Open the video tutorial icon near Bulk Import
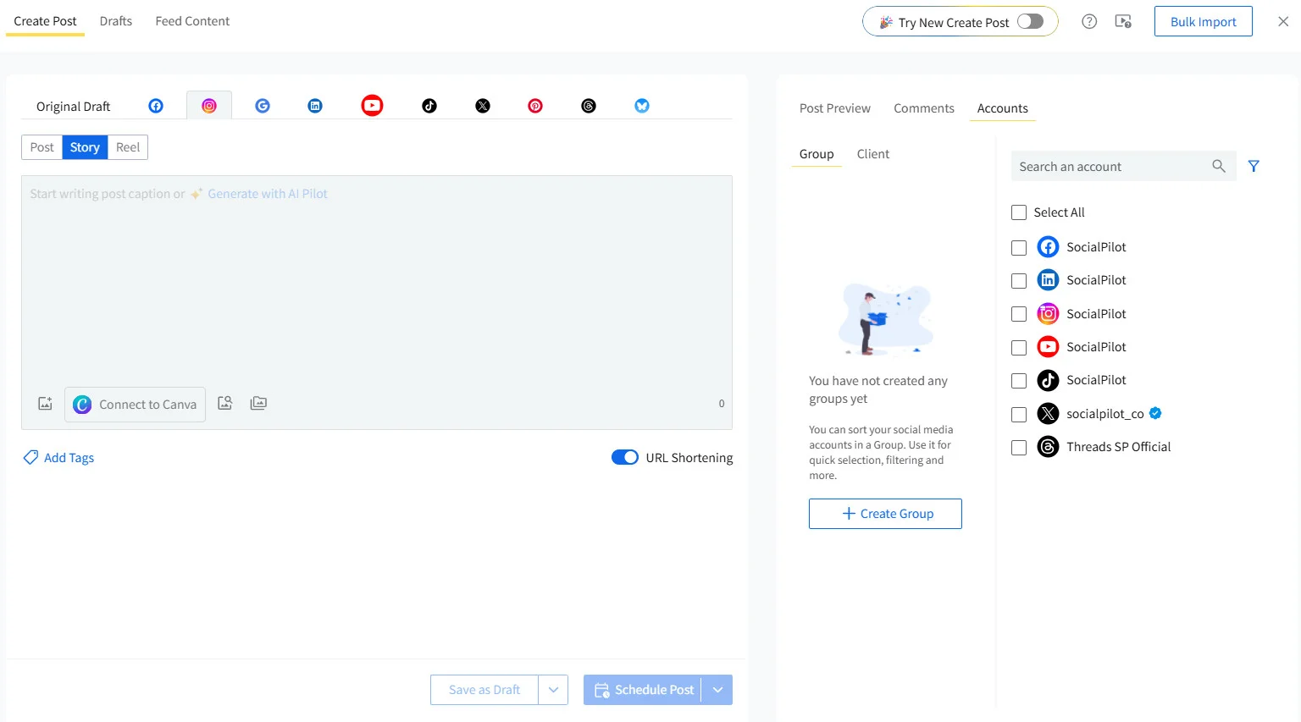 [1123, 22]
